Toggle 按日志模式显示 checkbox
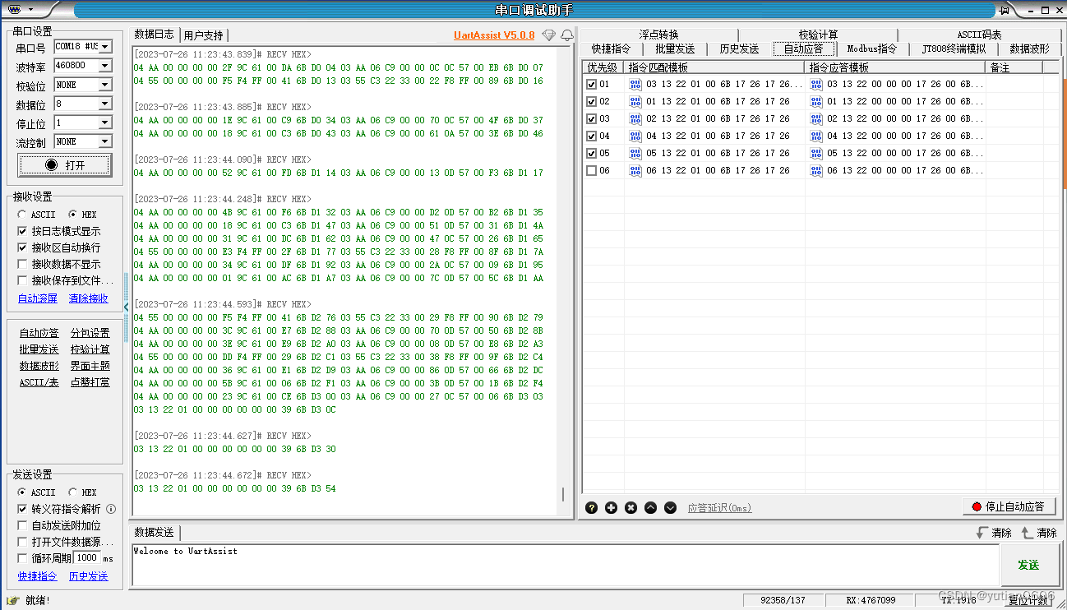Image resolution: width=1067 pixels, height=610 pixels. pos(22,231)
